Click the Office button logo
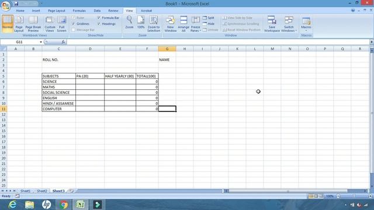 point(5,5)
